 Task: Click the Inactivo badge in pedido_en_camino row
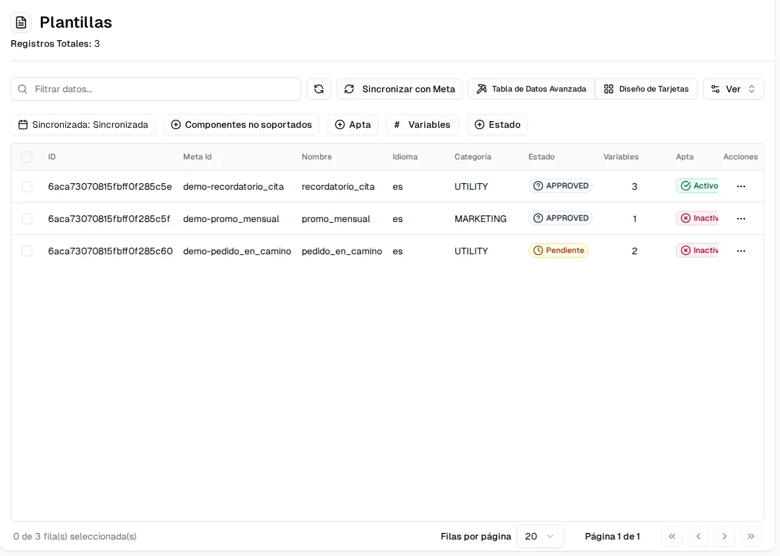[697, 250]
